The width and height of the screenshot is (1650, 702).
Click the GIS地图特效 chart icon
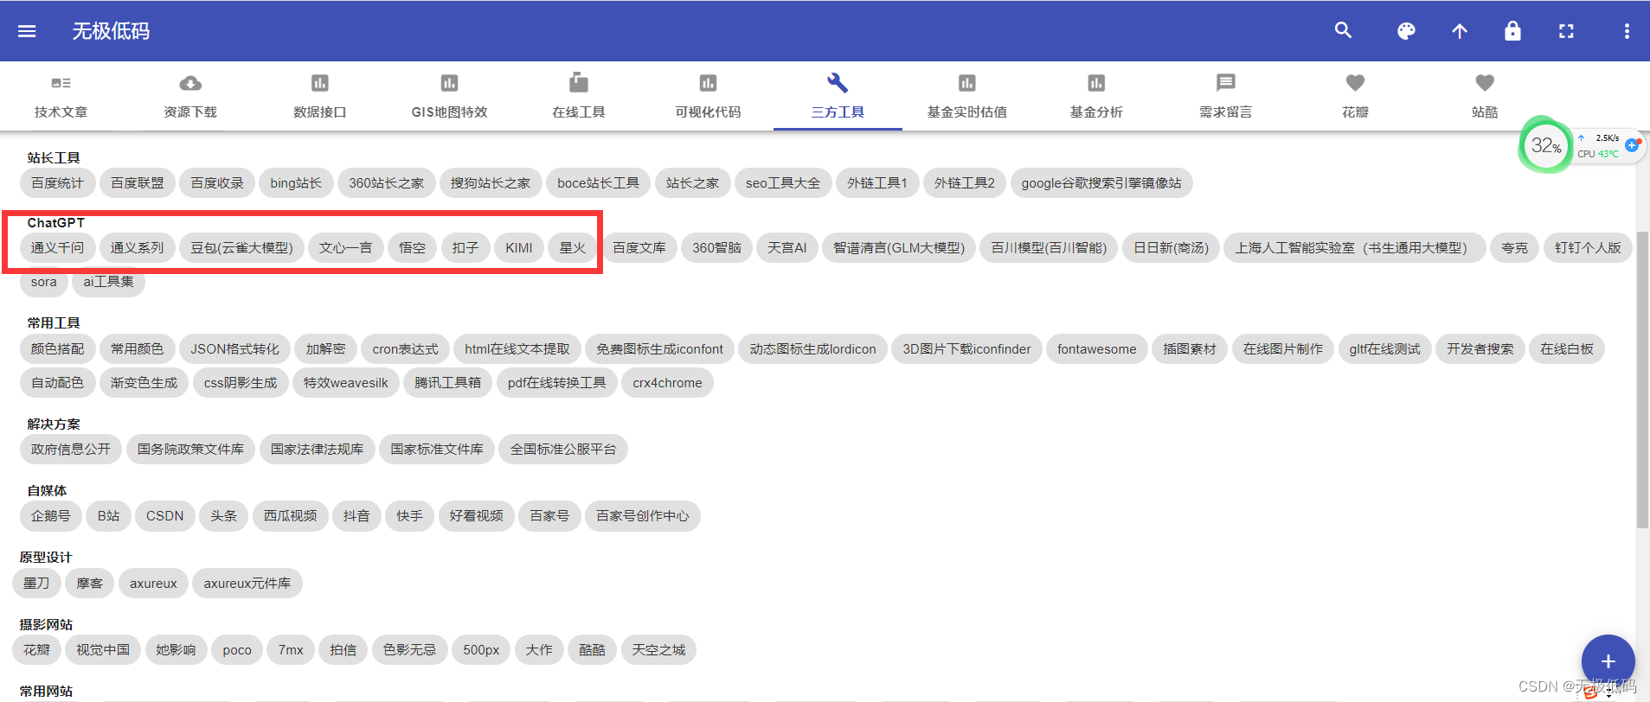pyautogui.click(x=449, y=83)
